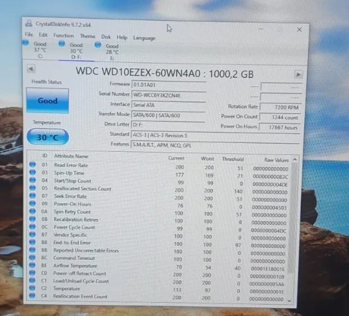The height and width of the screenshot is (316, 349).
Task: Click the CrystalDiskInfo title bar icon
Action: click(x=28, y=23)
